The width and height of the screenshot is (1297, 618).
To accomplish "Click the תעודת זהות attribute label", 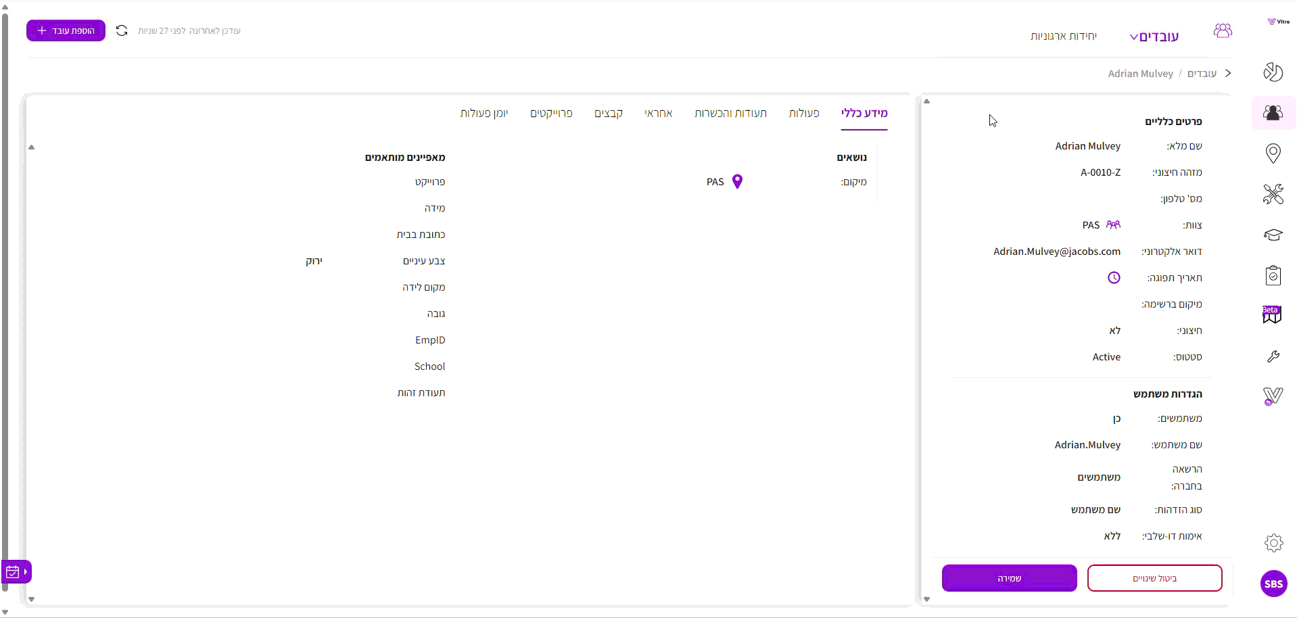I will click(421, 392).
